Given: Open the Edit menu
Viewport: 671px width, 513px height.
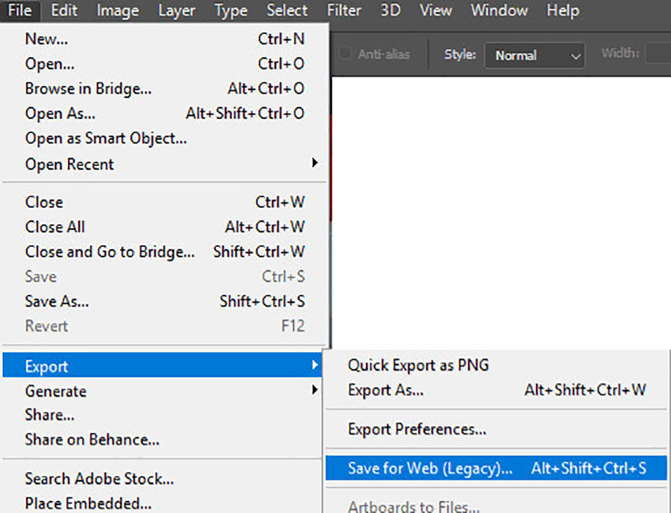Looking at the screenshot, I should click(65, 11).
